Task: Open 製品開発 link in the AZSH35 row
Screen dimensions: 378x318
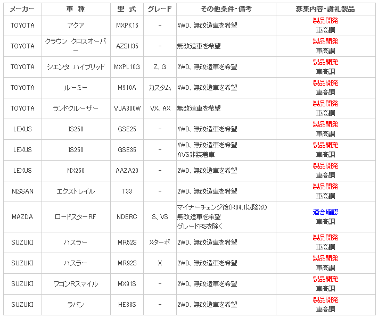Action: [x=325, y=41]
